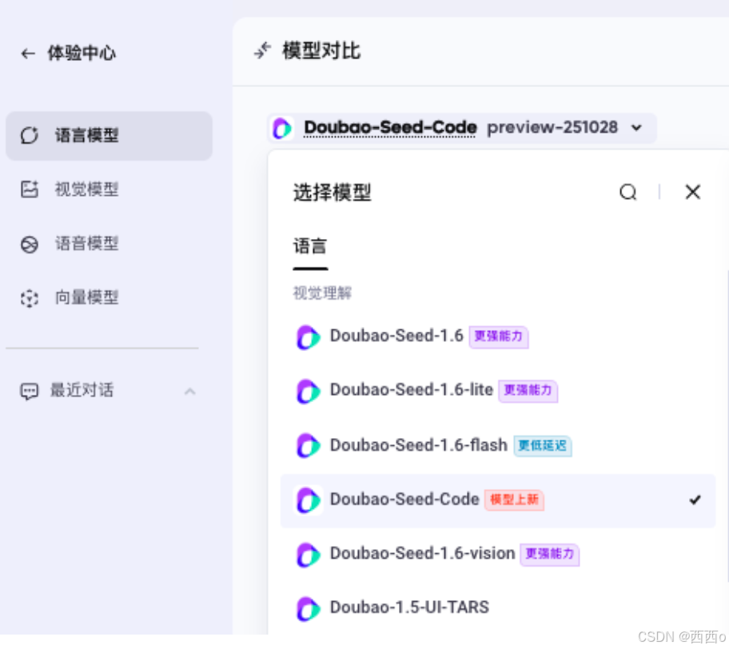Click the 更强能力 tag on Doubao-Seed-1.6-lite

528,391
